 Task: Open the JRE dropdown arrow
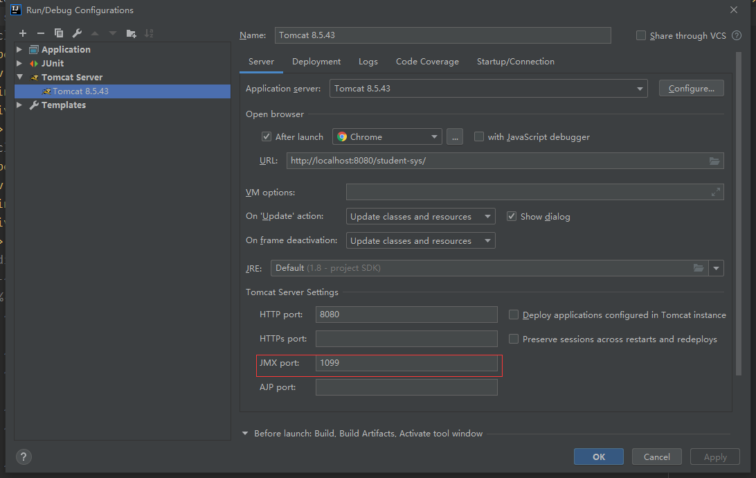pyautogui.click(x=716, y=268)
